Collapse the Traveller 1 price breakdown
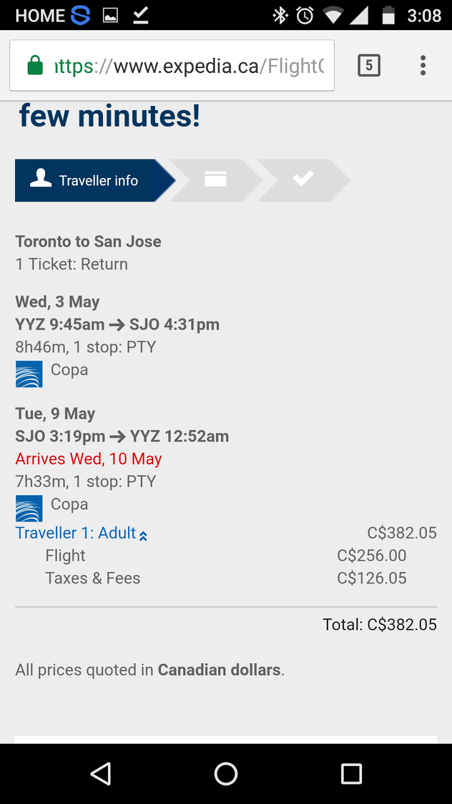Viewport: 452px width, 804px height. 143,535
